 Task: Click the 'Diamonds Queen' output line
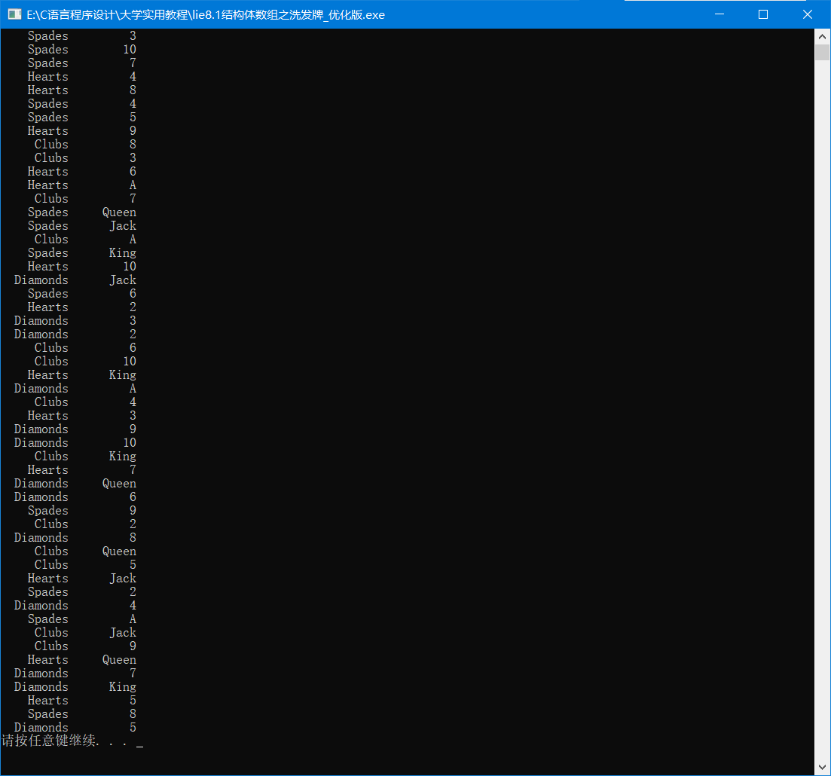point(75,484)
